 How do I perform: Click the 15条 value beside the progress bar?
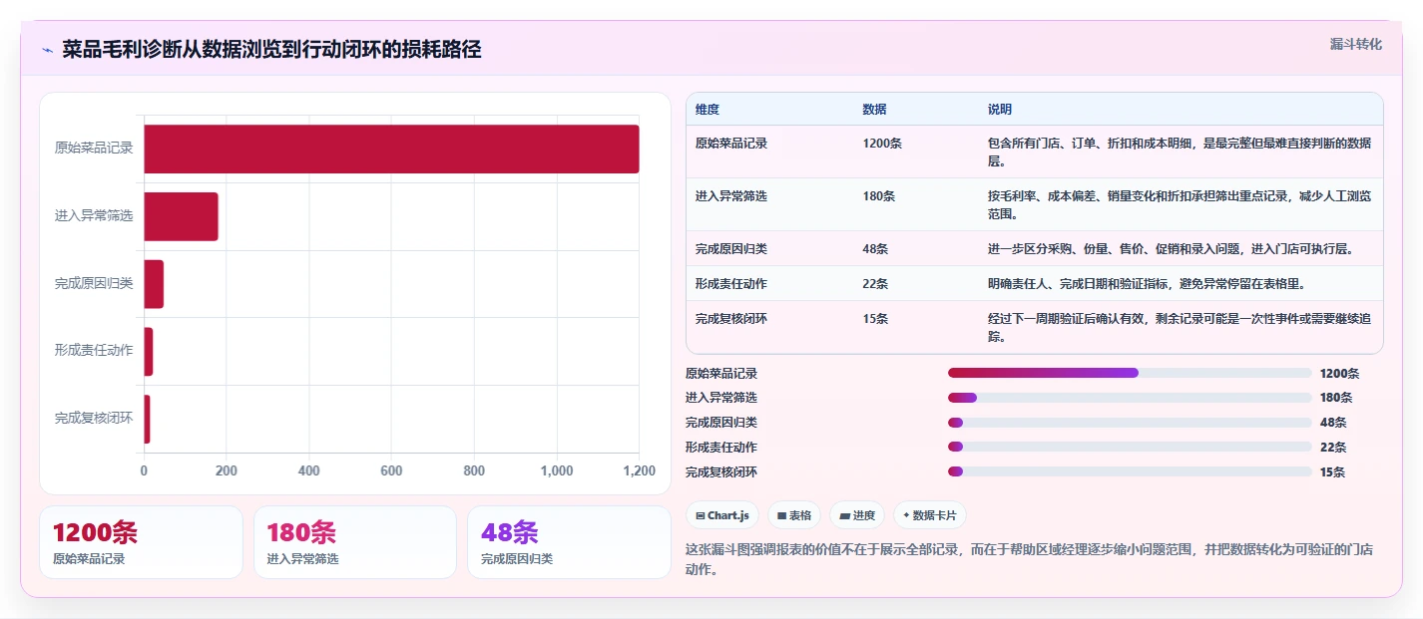(x=1332, y=471)
